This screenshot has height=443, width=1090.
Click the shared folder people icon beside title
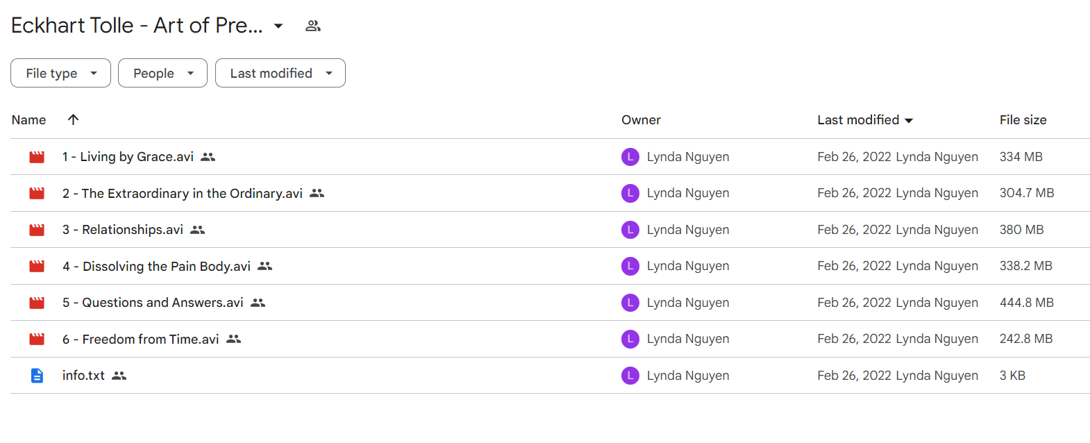click(313, 26)
